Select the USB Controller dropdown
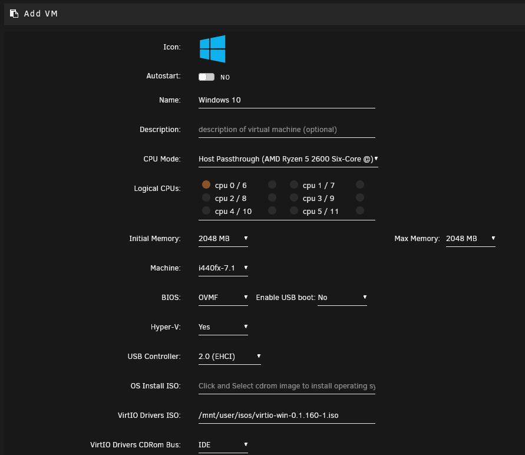Screen dimensions: 525x455 229,357
